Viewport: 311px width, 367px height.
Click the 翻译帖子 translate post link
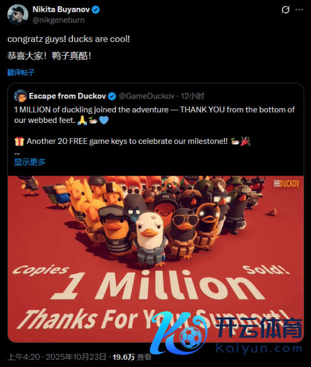[x=21, y=72]
